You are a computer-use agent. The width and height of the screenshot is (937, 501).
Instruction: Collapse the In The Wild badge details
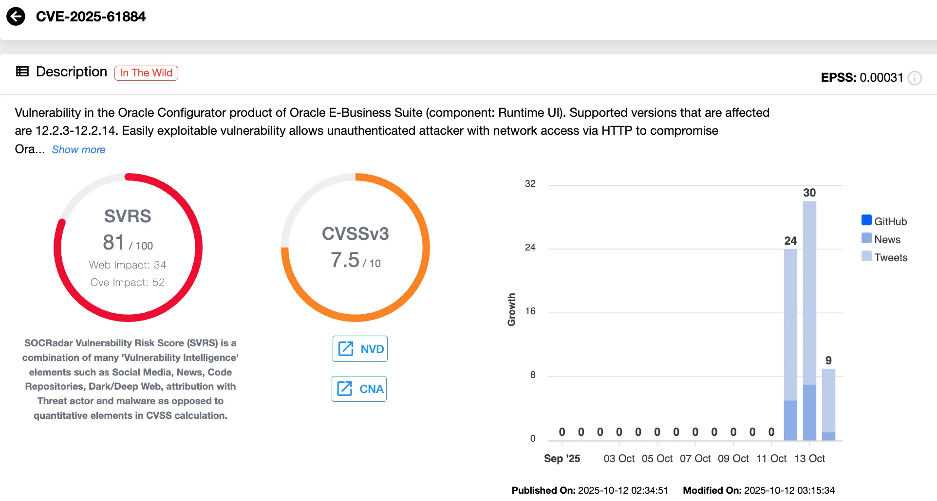pyautogui.click(x=146, y=72)
